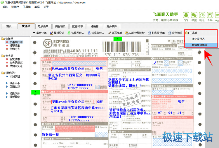Image resolution: width=219 pixels, height=148 pixels.
Task: Select 页面边距 in sidebar tree
Action: [x=15, y=87]
